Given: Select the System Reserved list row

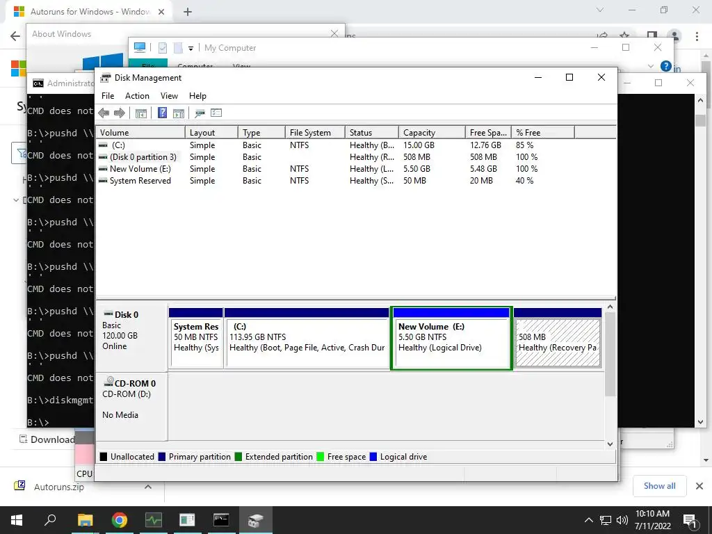Looking at the screenshot, I should coord(357,181).
